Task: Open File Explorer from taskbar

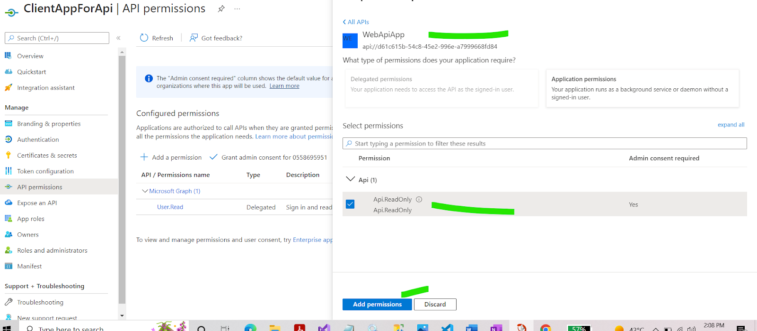Action: pyautogui.click(x=275, y=328)
